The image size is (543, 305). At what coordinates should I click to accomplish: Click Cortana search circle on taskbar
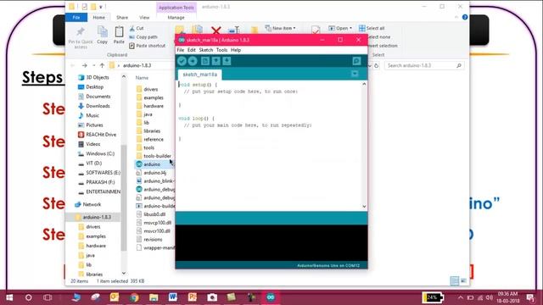[x=29, y=297]
